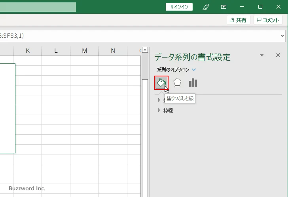Viewport: 288px width, 197px height.
Task: Click in the formula bar field
Action: (x=140, y=36)
